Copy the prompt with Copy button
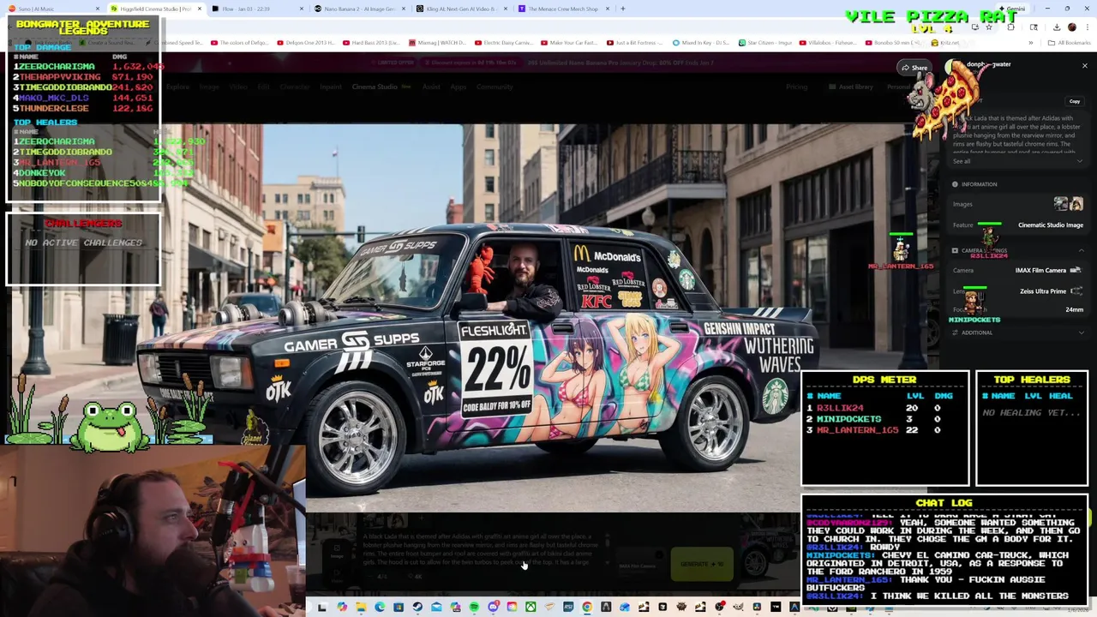This screenshot has height=617, width=1097. [x=1075, y=101]
